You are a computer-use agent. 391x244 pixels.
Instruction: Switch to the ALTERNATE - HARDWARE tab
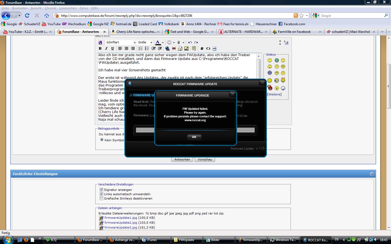(x=243, y=32)
